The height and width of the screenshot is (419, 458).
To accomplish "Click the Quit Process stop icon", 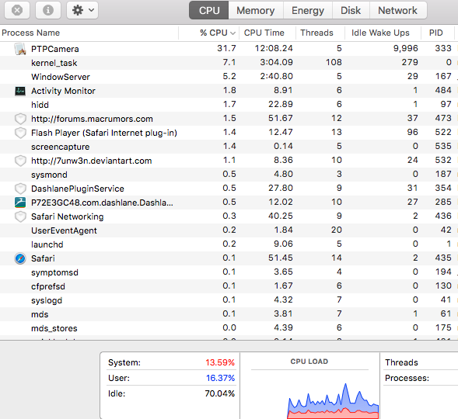I will [x=17, y=11].
